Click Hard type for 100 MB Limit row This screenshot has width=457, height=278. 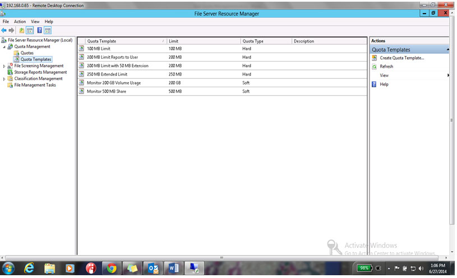(x=247, y=49)
